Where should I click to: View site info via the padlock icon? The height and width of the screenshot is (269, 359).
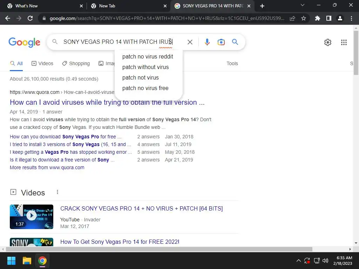coord(44,18)
